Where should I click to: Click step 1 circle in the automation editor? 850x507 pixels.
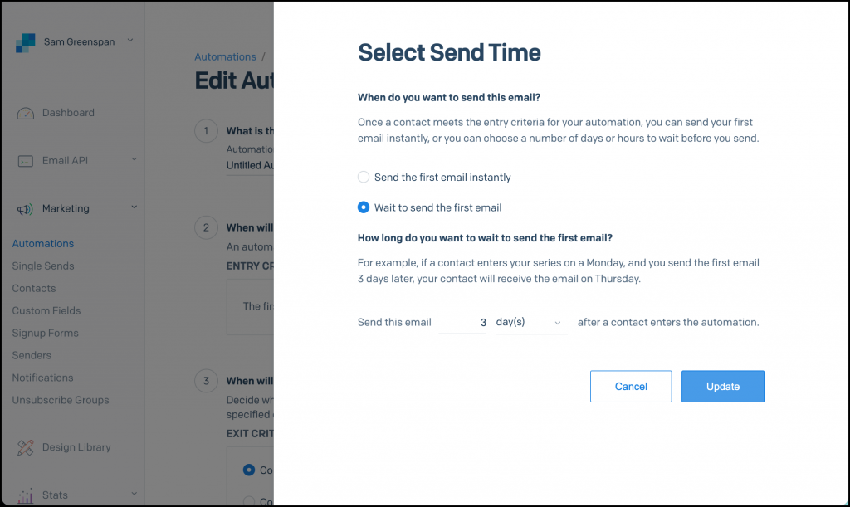tap(205, 130)
